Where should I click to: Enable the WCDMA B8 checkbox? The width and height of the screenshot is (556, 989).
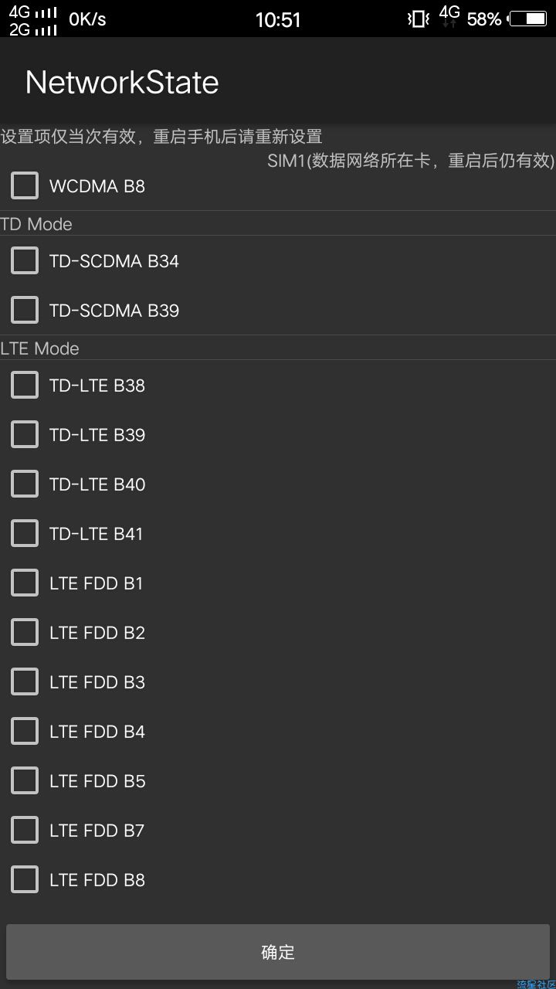click(x=25, y=185)
